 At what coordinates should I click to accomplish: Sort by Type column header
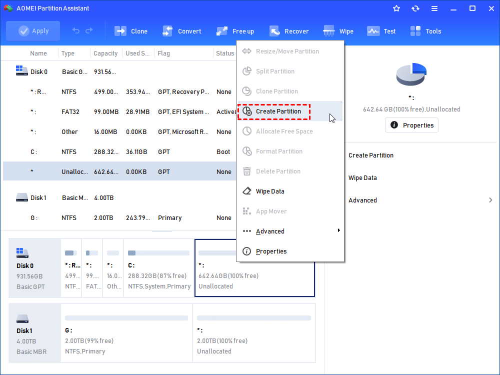pos(68,53)
